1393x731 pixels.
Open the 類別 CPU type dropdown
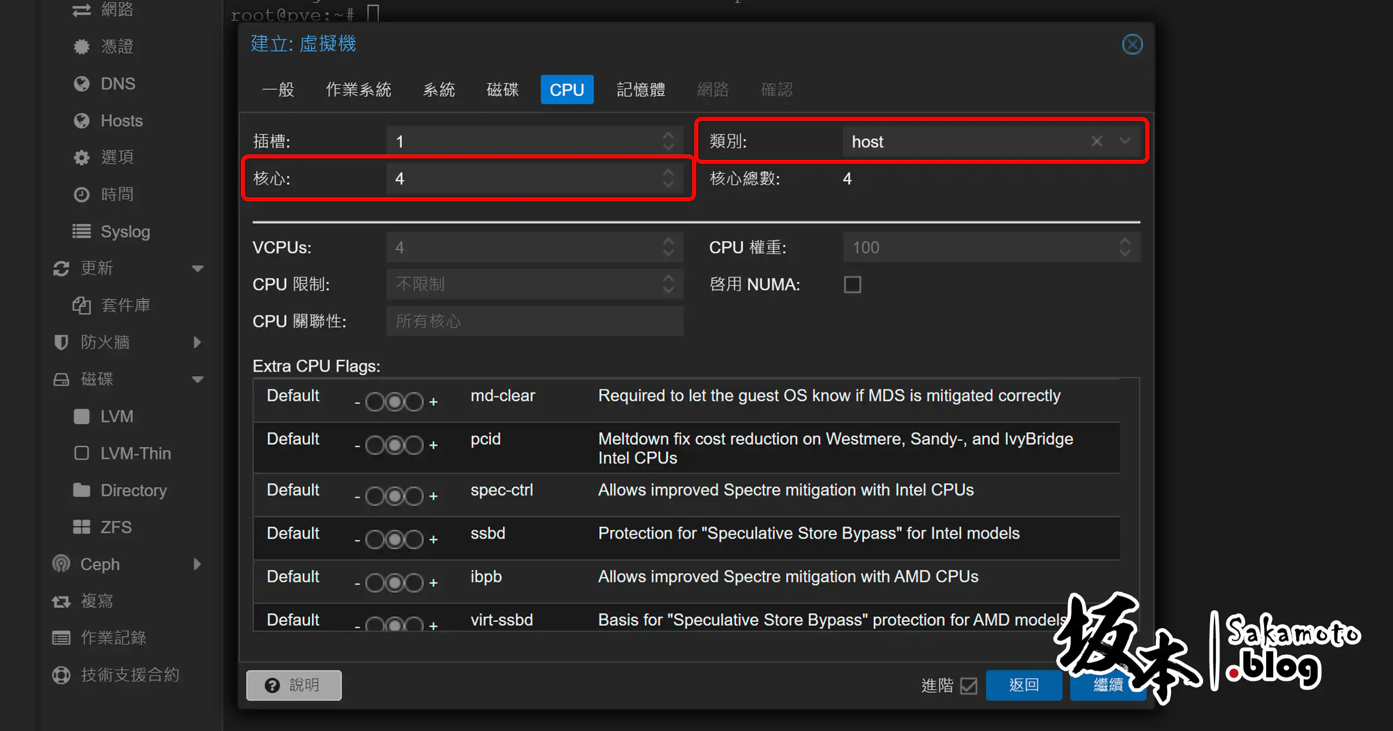pos(1125,141)
